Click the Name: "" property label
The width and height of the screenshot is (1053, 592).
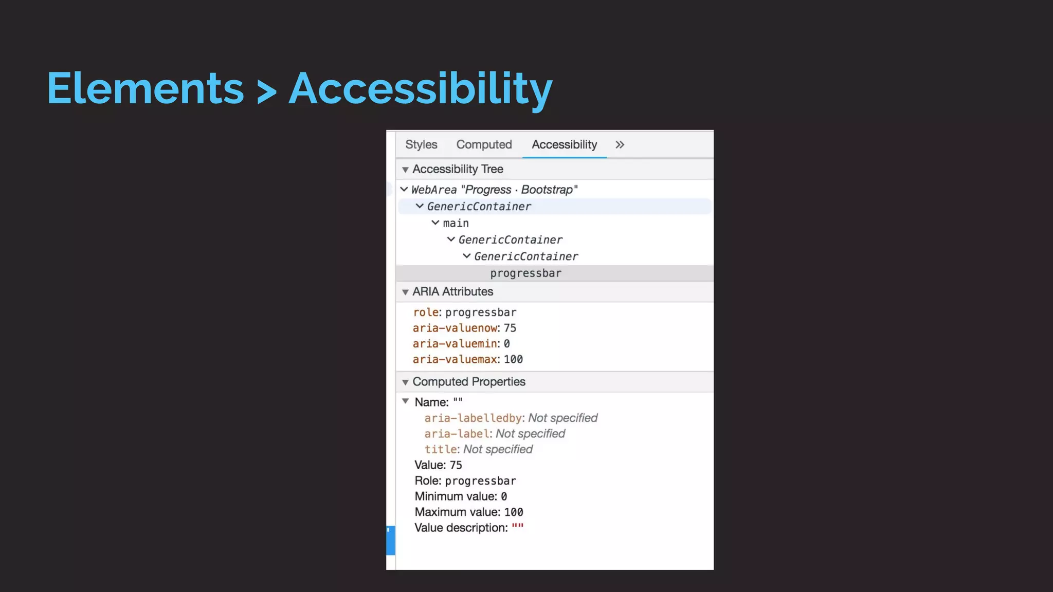click(439, 402)
